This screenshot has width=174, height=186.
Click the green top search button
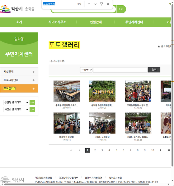[121, 9]
